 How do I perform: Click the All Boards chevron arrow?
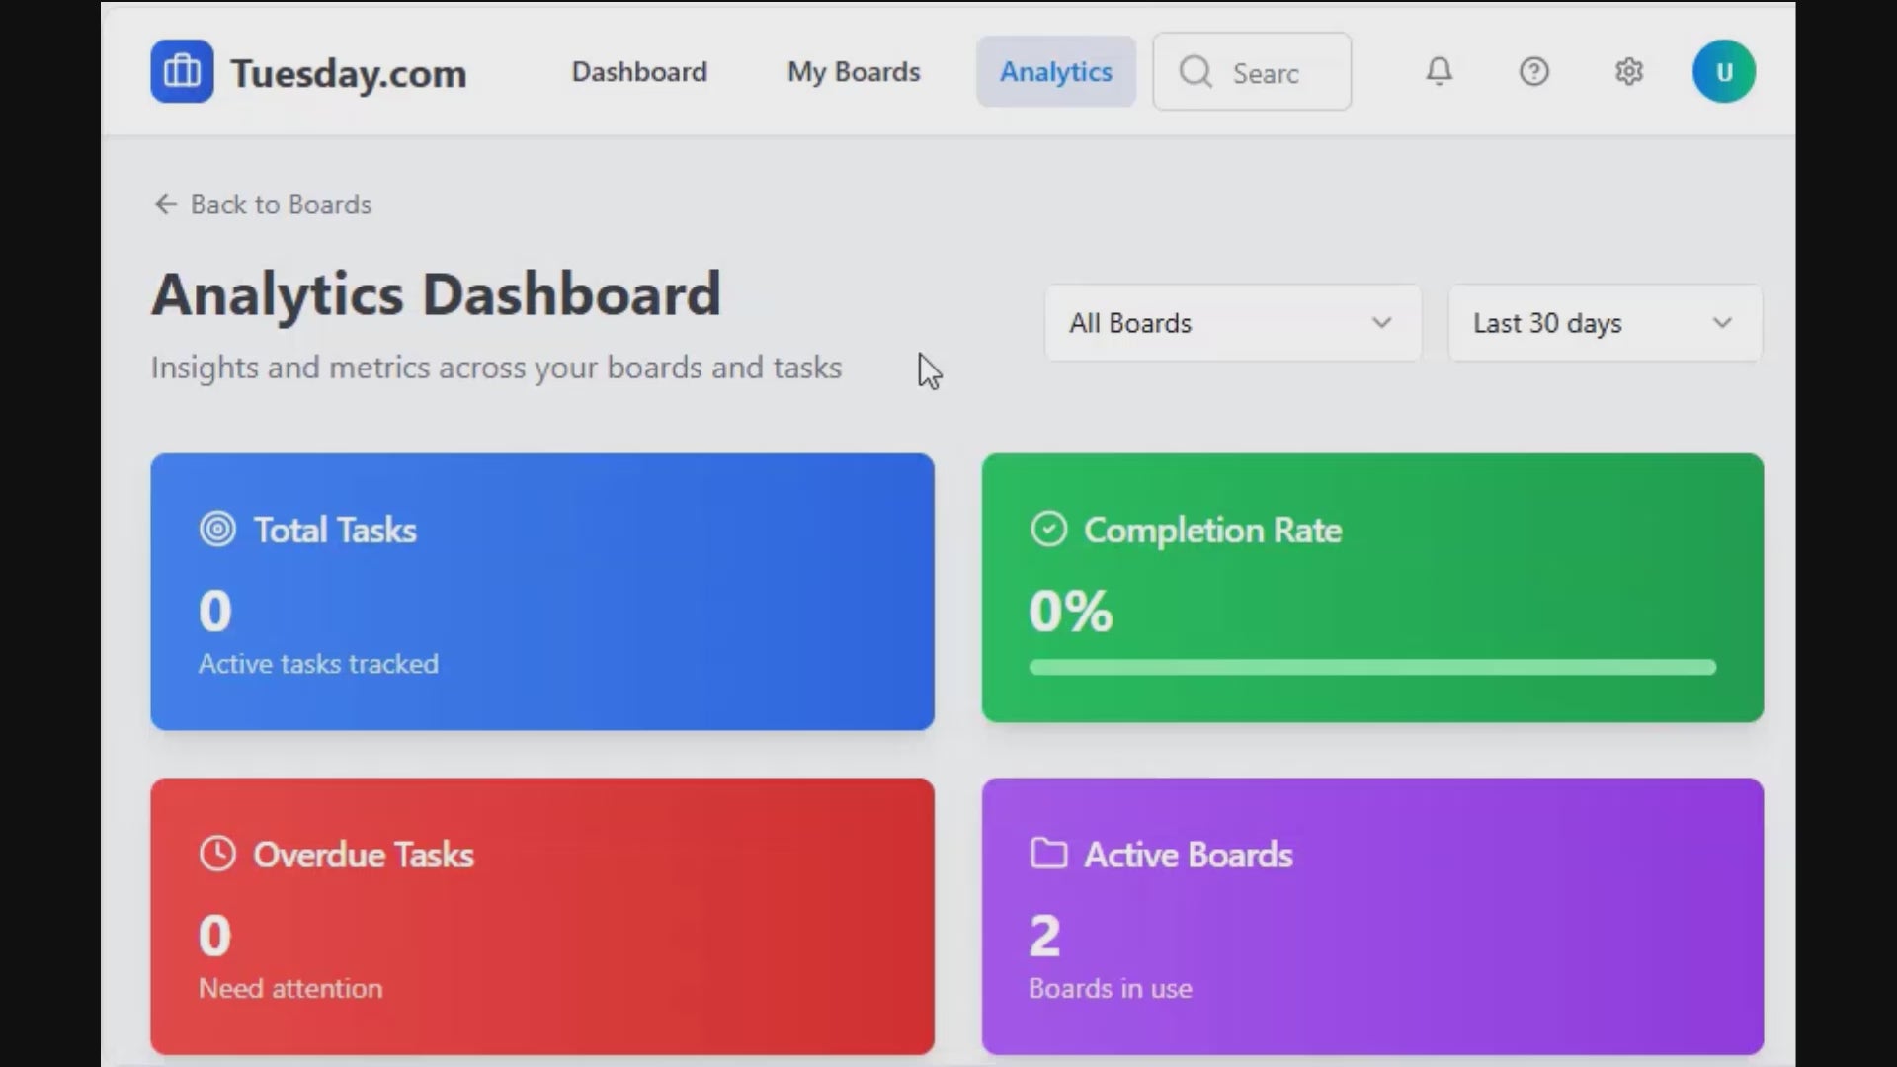click(1381, 323)
